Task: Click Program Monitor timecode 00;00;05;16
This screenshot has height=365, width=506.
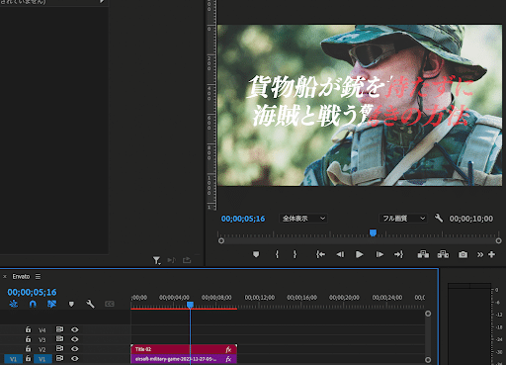Action: pyautogui.click(x=243, y=219)
